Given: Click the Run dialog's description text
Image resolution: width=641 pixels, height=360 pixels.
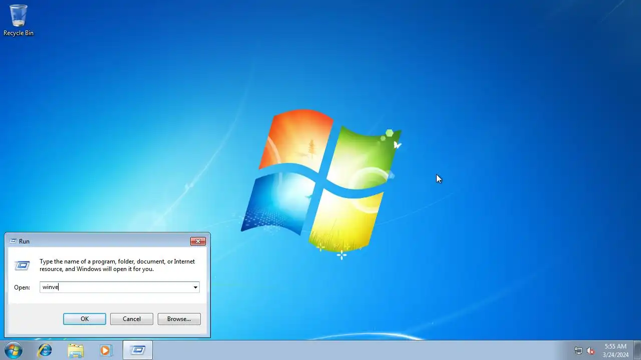Looking at the screenshot, I should point(117,265).
